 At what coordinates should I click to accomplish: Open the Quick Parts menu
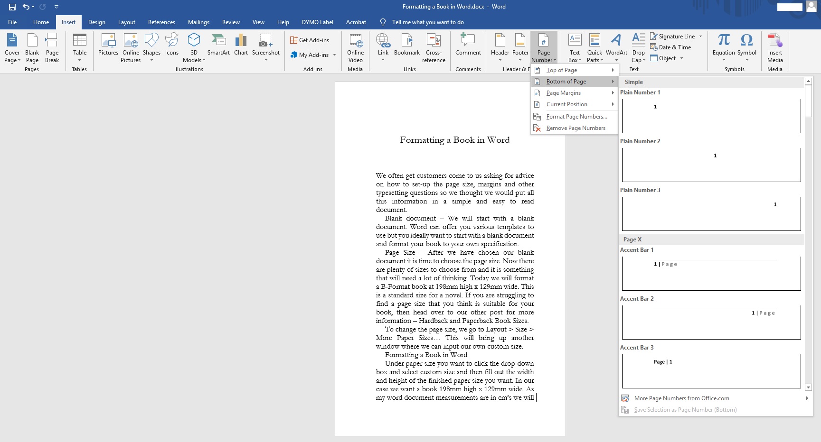coord(594,47)
